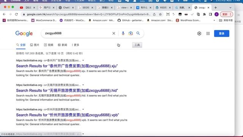
Task: Go back with the browser back arrow
Action: 4,14
